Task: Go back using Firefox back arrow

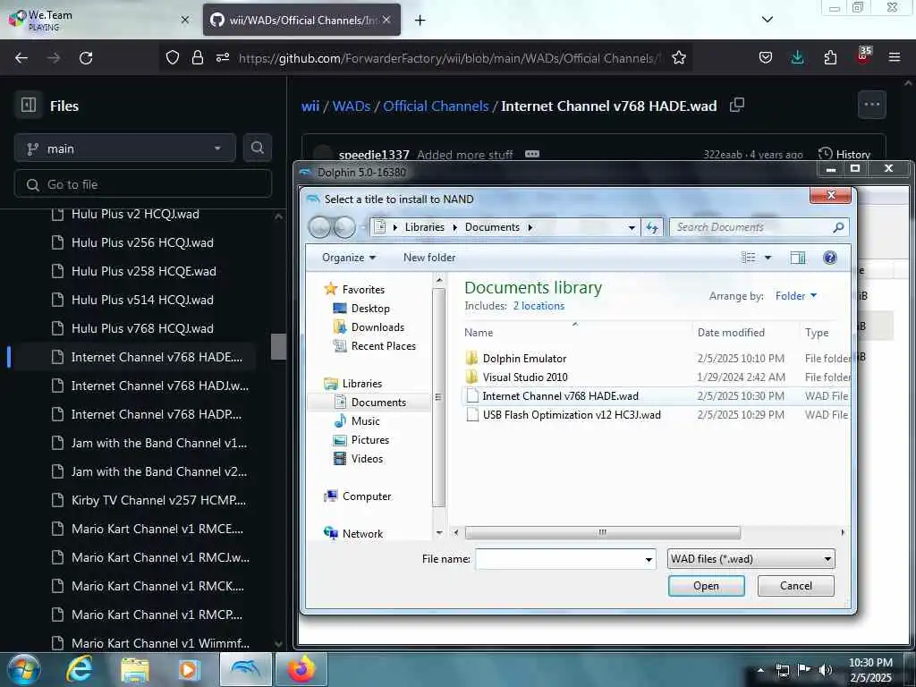Action: 21,58
